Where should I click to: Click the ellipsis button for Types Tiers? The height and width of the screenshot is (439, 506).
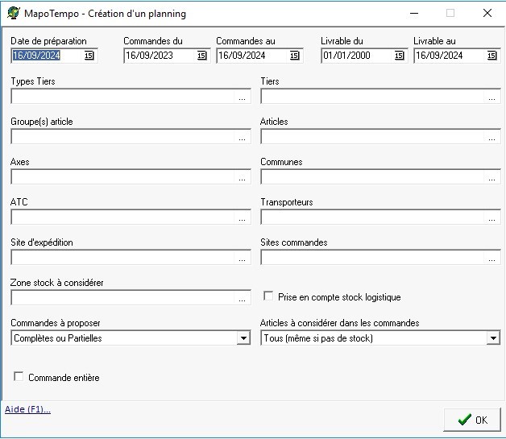click(x=242, y=97)
